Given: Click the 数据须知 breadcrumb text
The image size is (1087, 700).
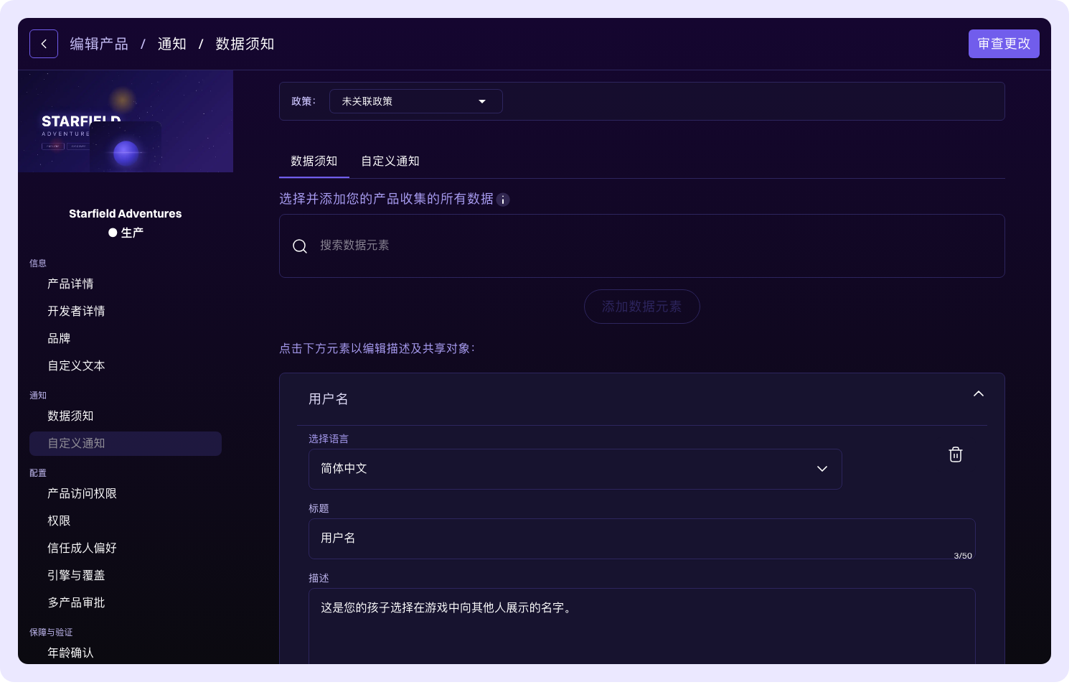Looking at the screenshot, I should point(245,44).
